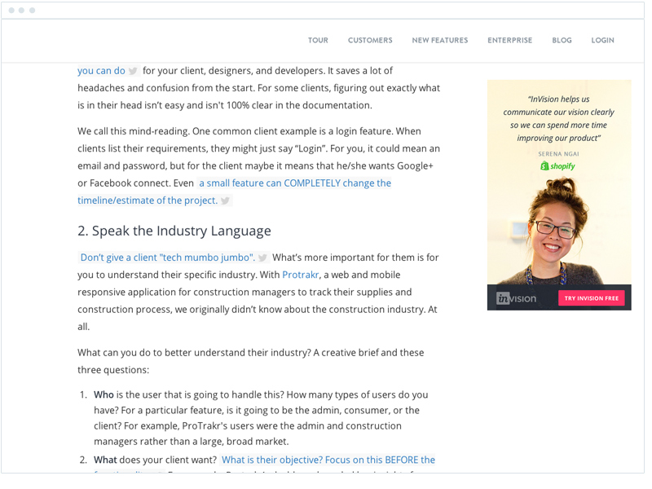Click the InVision testimonial quote text
652x489 pixels.
(x=558, y=118)
